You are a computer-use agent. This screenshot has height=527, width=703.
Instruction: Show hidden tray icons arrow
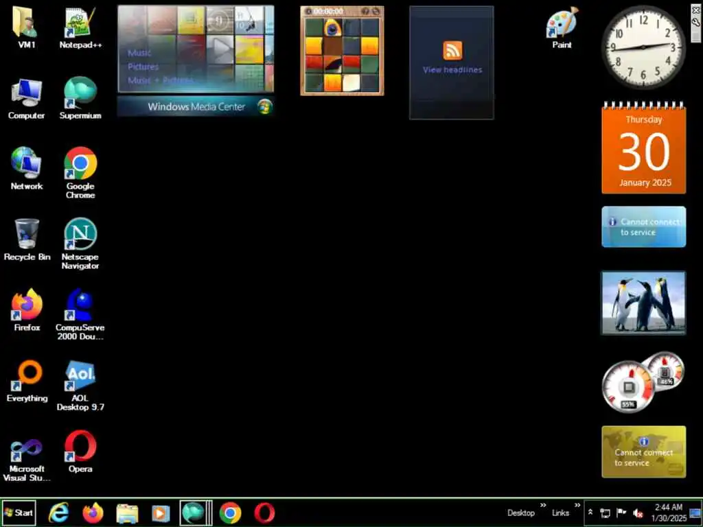[x=590, y=512]
